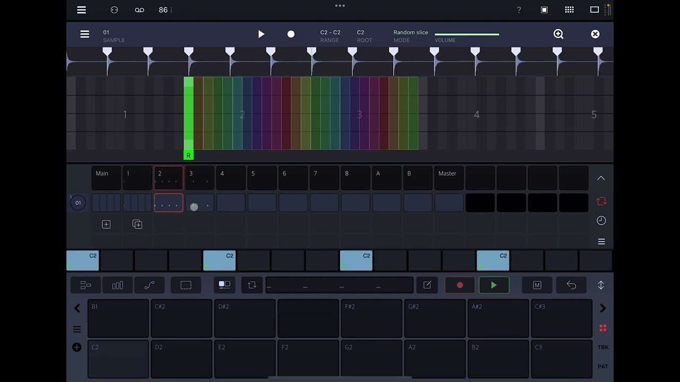Click the circular dots icon in top bar

114,10
